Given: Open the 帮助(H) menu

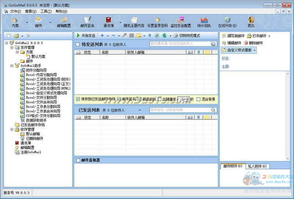Looking at the screenshot, I should point(61,11).
